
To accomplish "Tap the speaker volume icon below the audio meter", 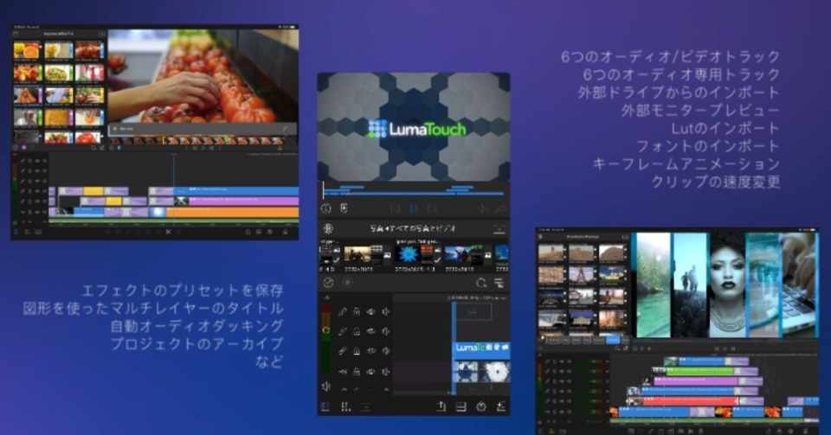I will click(326, 387).
